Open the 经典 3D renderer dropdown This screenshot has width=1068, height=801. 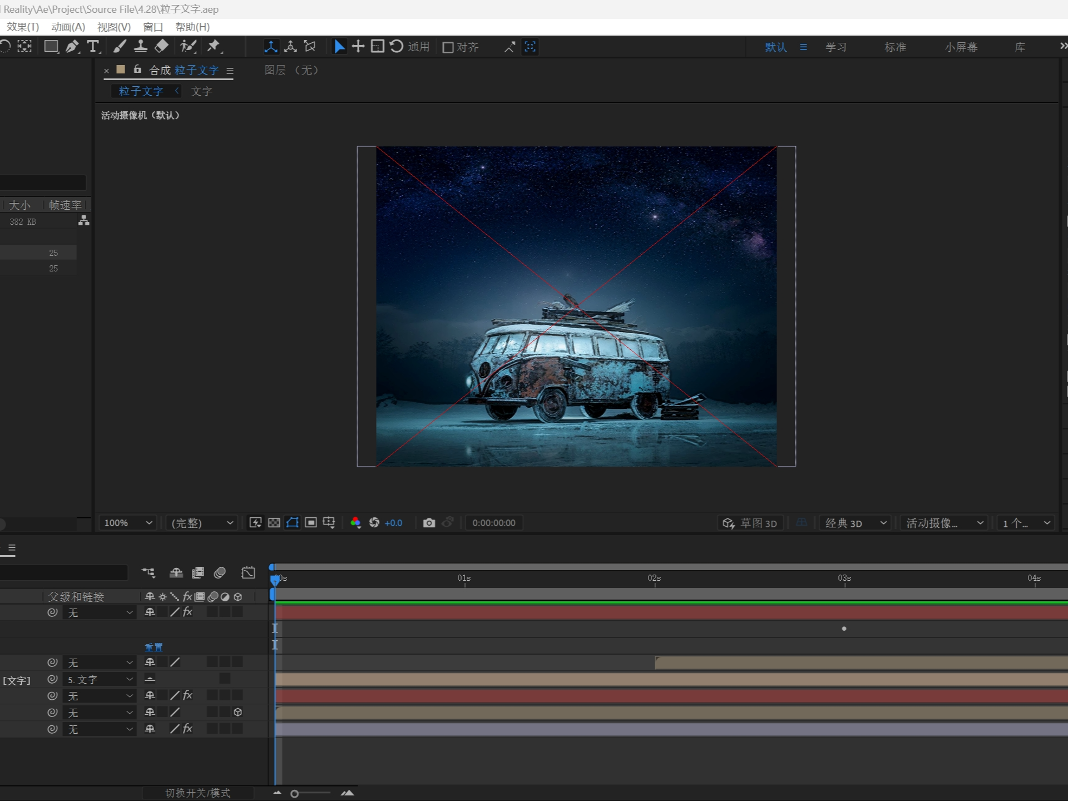tap(855, 523)
